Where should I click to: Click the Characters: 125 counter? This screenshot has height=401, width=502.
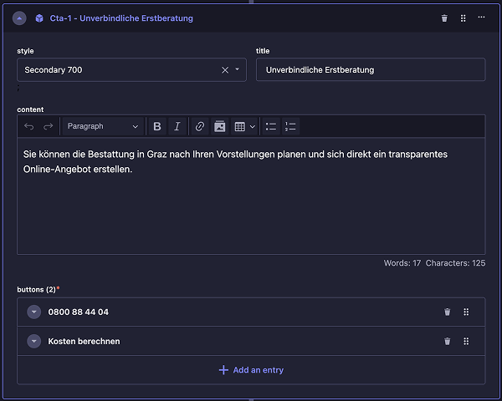tap(455, 263)
